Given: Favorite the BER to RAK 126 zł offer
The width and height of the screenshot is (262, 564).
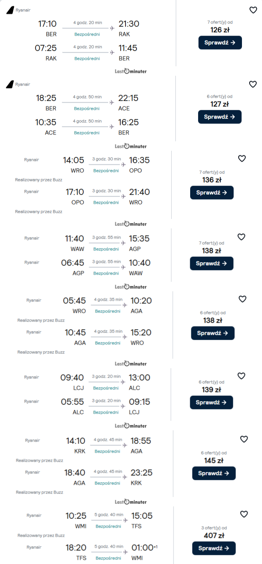Looking at the screenshot, I should (253, 10).
